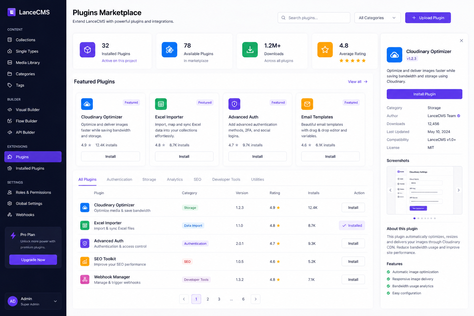Click the SEO Toolkit chart icon in table
474x316 pixels.
pyautogui.click(x=85, y=261)
